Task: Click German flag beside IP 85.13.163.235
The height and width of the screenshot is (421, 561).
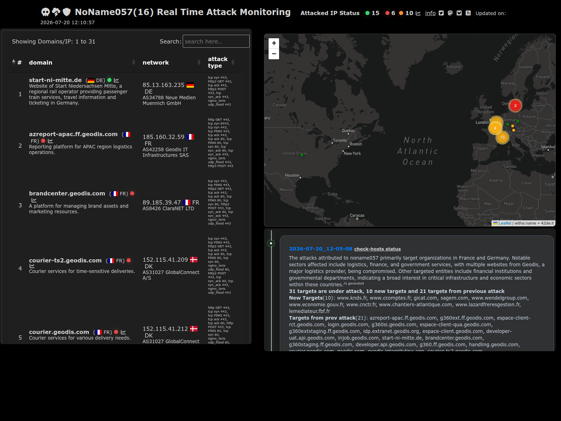Action: (190, 85)
